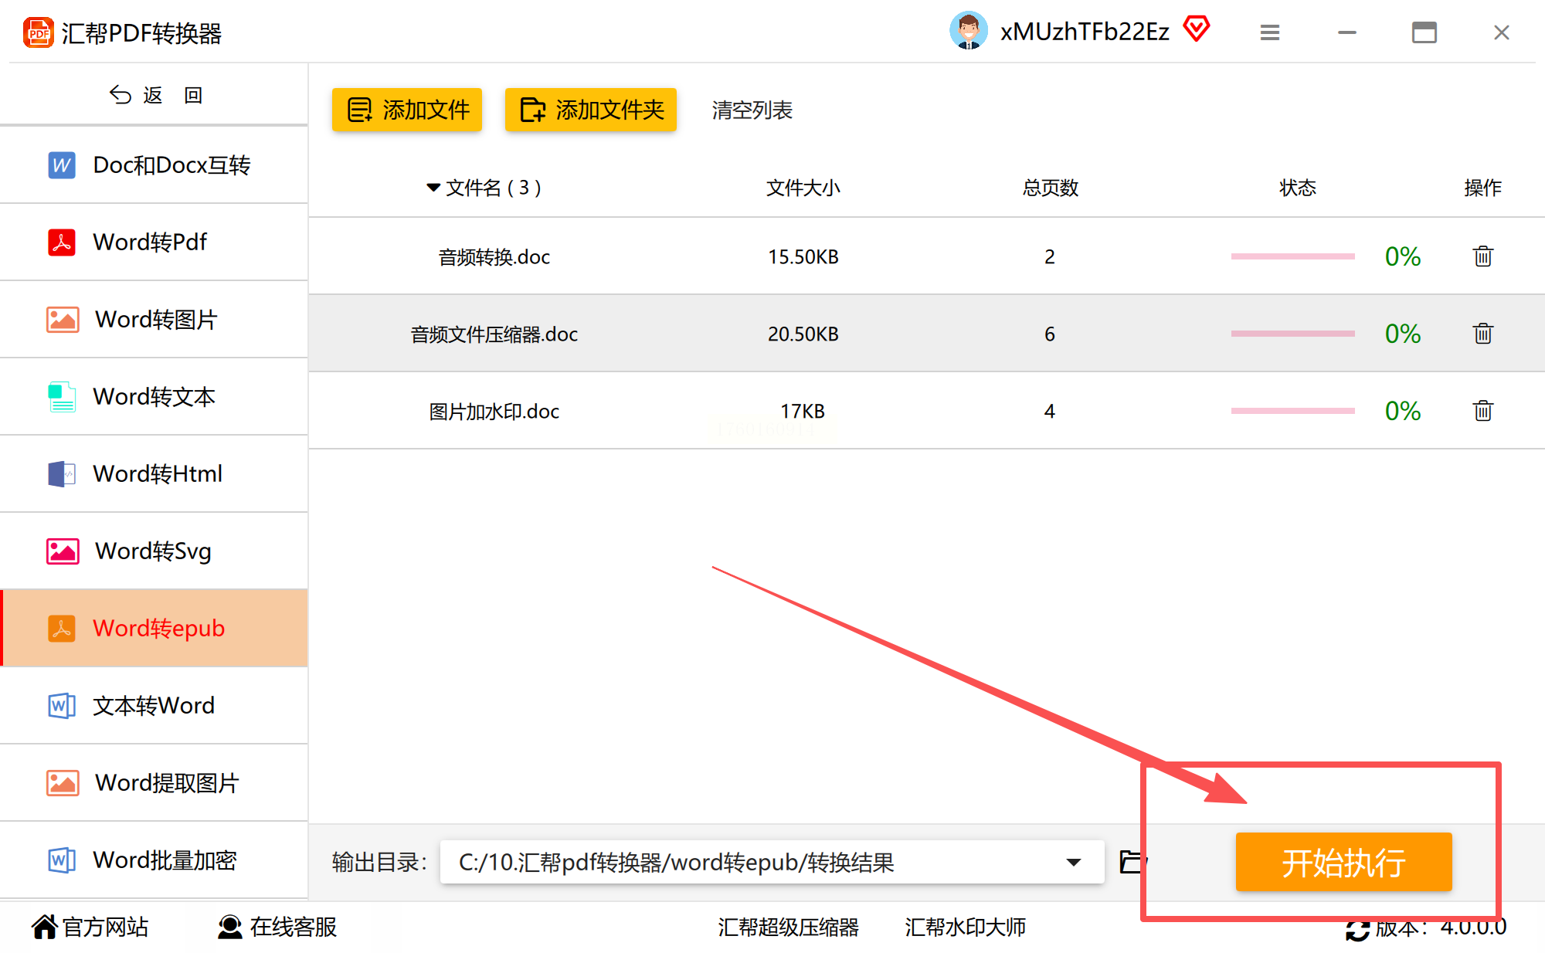Click 添加文件夹 to add a folder
1545x953 pixels.
click(x=591, y=110)
